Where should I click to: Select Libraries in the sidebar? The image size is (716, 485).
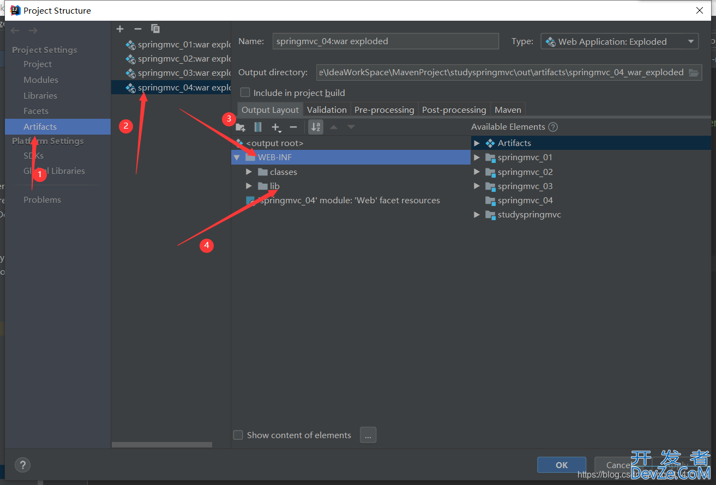[40, 96]
